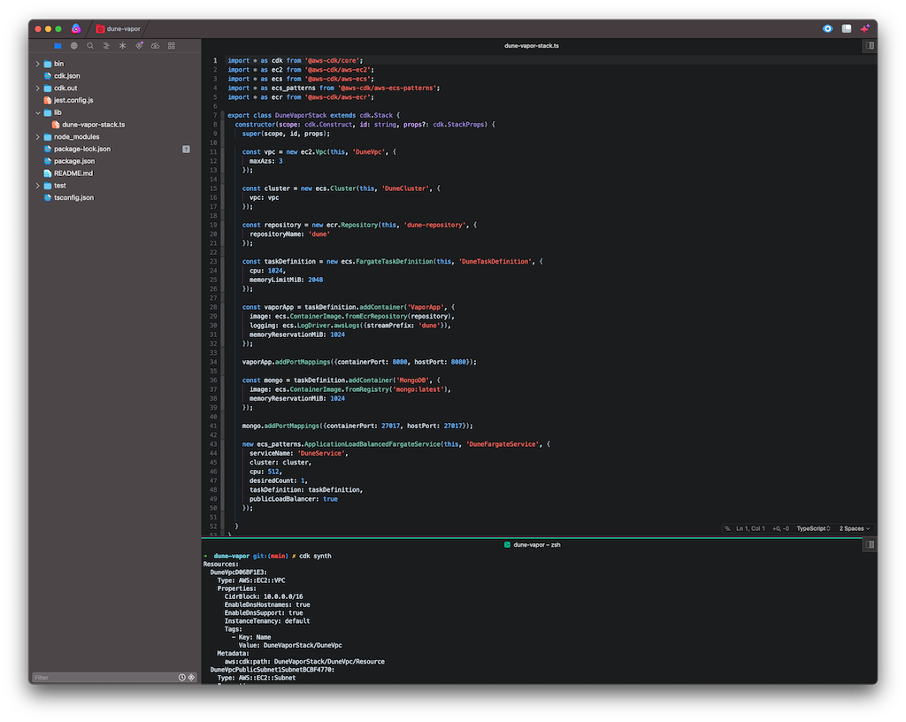Image resolution: width=906 pixels, height=722 pixels.
Task: Open dune-vapor-stack.ts in the file tree
Action: [x=94, y=125]
